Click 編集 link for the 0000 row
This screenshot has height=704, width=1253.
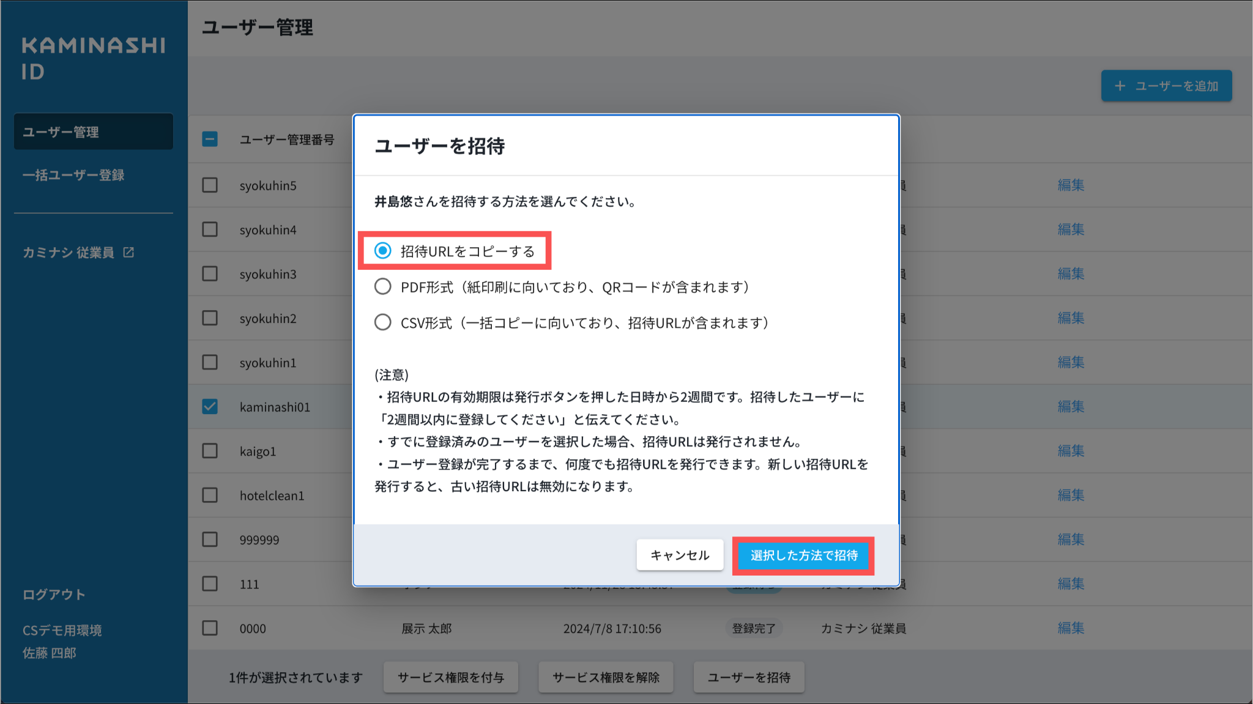point(1071,628)
